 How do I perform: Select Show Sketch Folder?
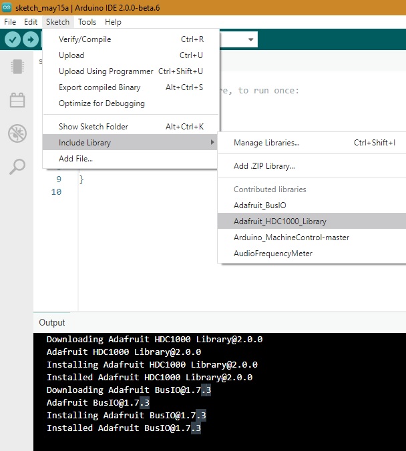131,127
